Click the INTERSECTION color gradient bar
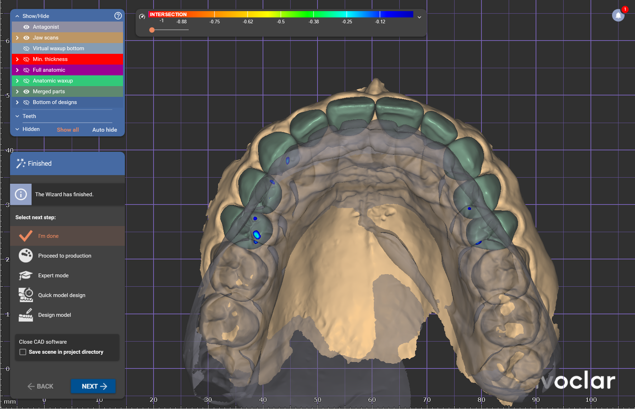The width and height of the screenshot is (635, 409). [x=281, y=14]
